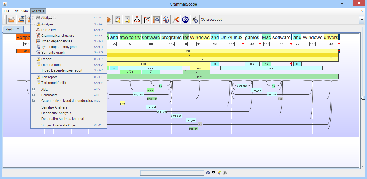
Task: Click the colorful star icon at bottom
Action: click(219, 173)
